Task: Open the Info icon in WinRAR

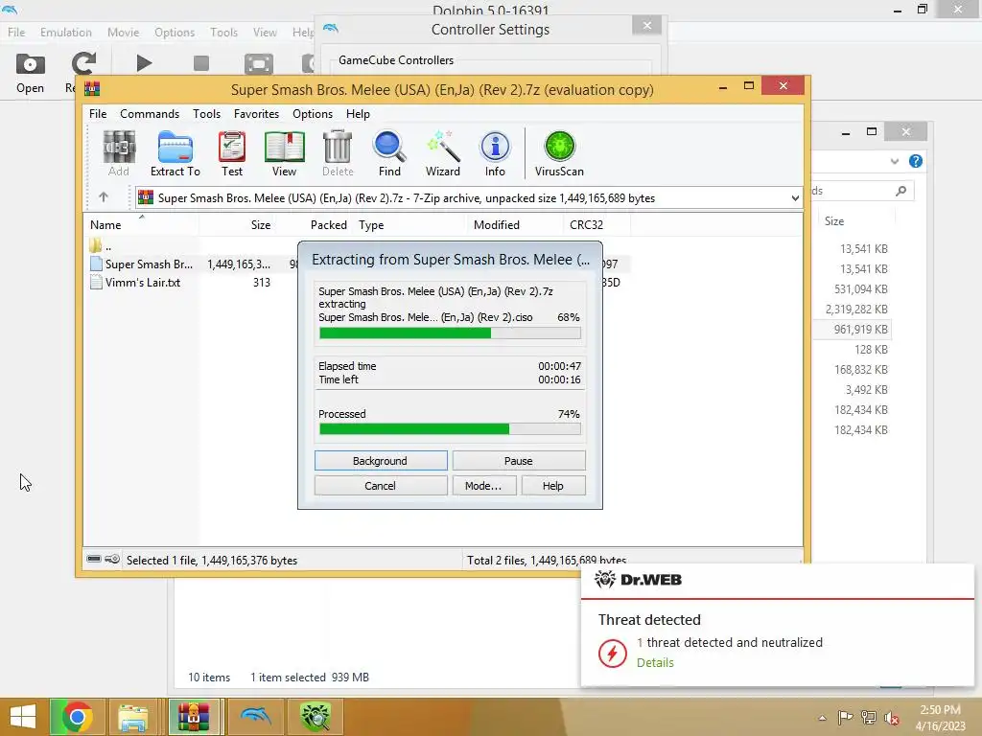Action: pos(495,153)
